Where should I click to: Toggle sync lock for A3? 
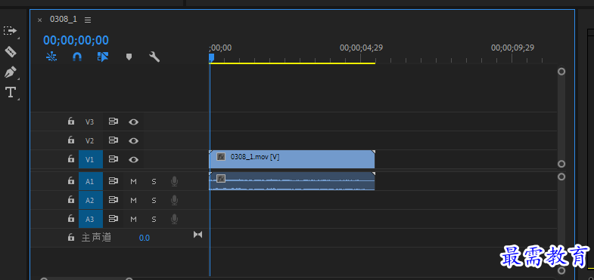pos(114,218)
